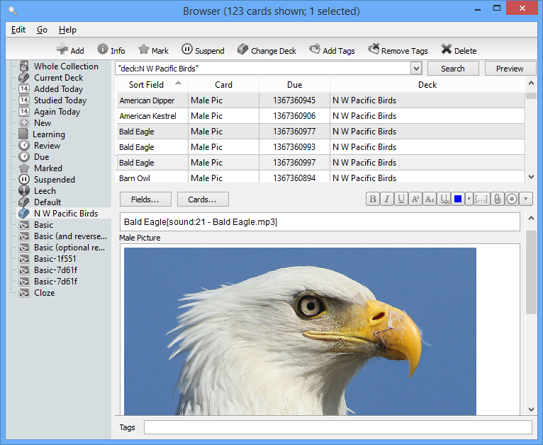Show New cards via sidebar
Viewport: 543px width, 445px height.
coord(35,122)
